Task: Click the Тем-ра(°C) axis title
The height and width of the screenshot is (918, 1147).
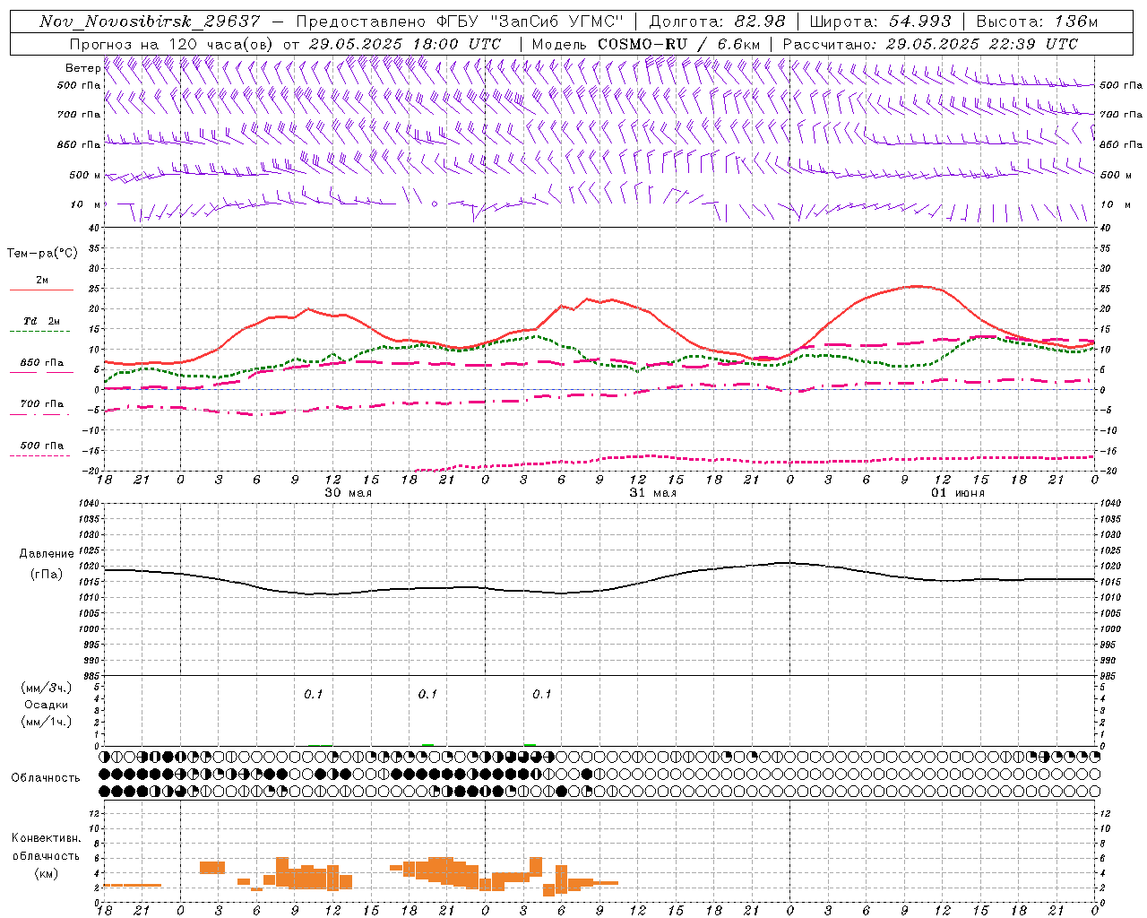Action: click(x=42, y=254)
